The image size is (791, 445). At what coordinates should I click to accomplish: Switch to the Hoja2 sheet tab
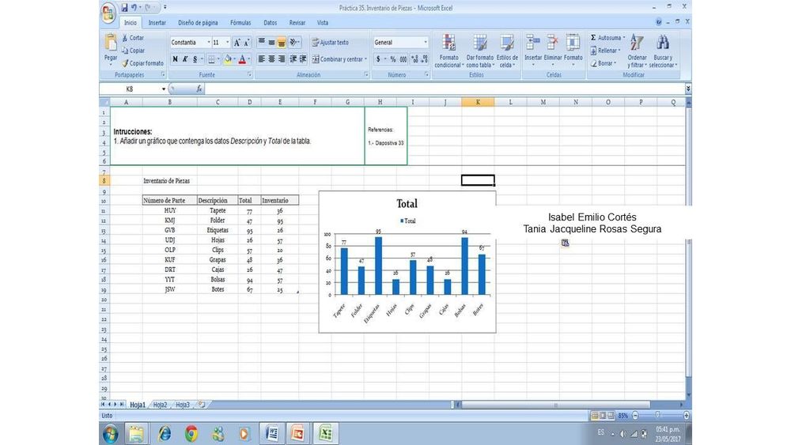[160, 405]
